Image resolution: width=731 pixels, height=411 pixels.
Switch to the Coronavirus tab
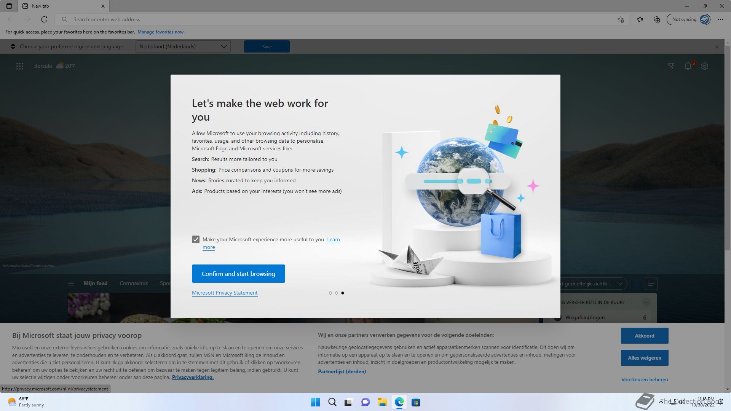tap(134, 283)
